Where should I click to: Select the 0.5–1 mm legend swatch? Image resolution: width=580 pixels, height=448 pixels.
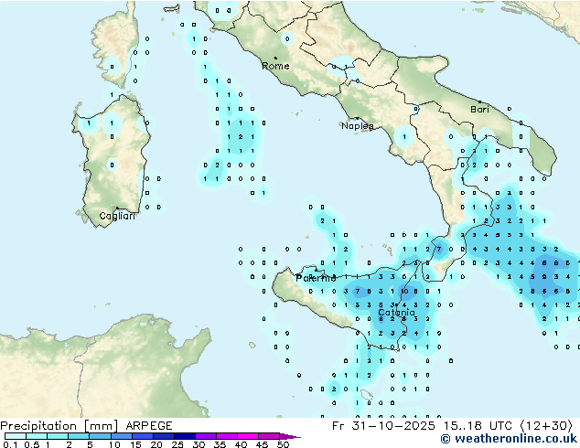tap(37, 436)
